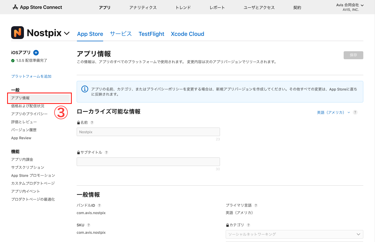
Task: Open the ソーシャルネットワーキング category dropdown
Action: coord(294,234)
